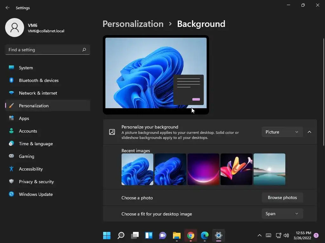Open Bluetooth & devices settings
This screenshot has width=325, height=243.
(x=48, y=80)
